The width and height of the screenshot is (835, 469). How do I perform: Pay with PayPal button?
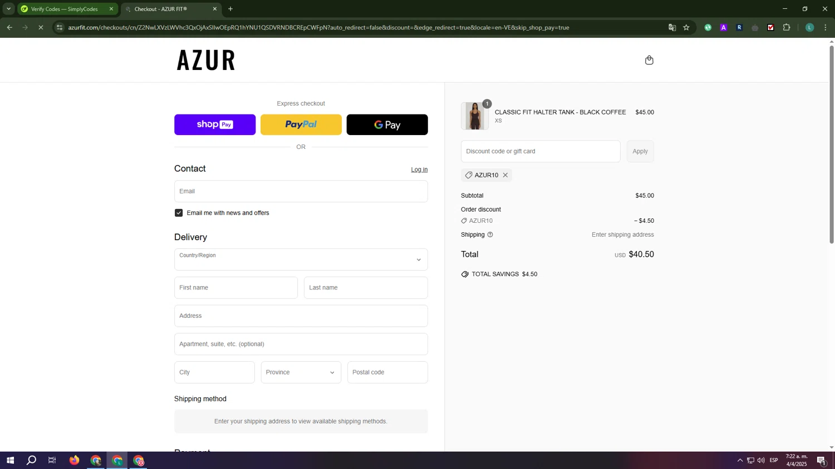click(301, 124)
